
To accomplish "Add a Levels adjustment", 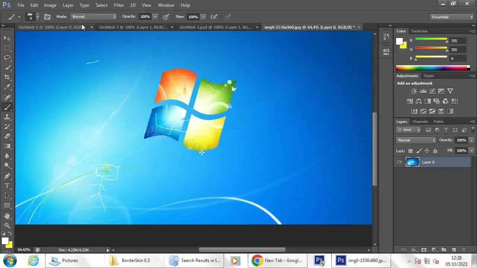I will 423,91.
